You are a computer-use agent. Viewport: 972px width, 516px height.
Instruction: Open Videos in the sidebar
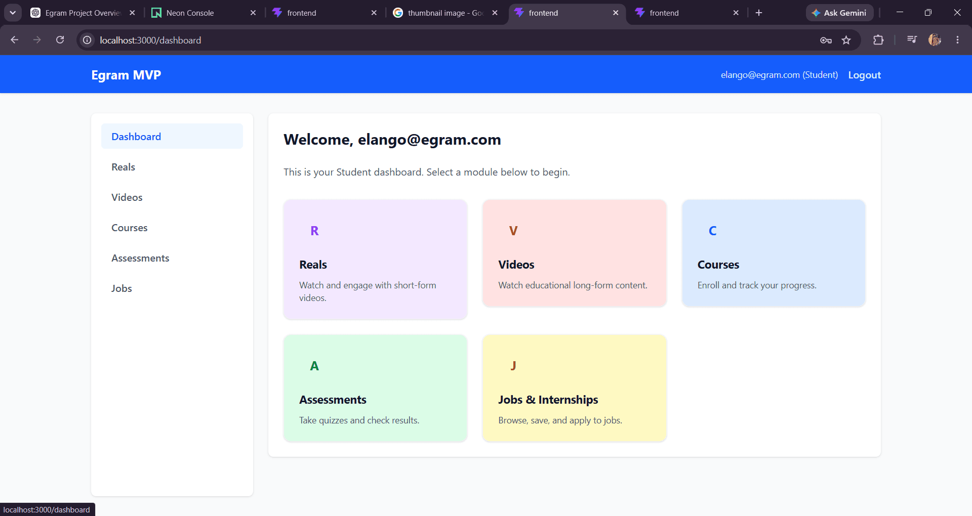click(x=172, y=197)
